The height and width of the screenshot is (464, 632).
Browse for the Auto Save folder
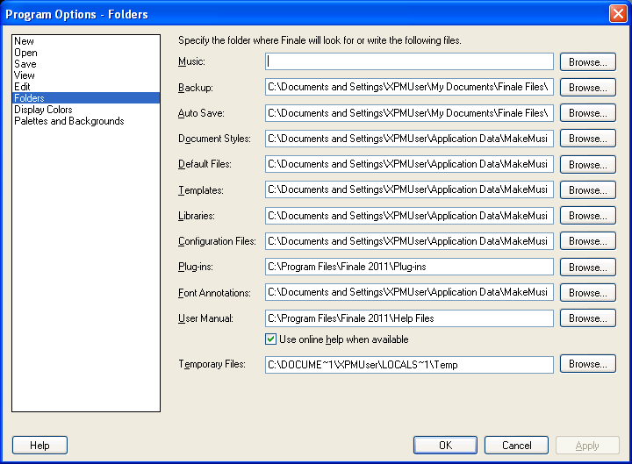587,113
